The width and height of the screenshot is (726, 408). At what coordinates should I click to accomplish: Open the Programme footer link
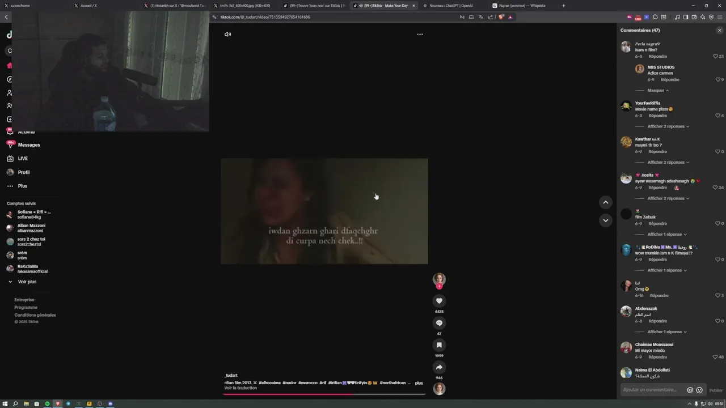point(26,307)
